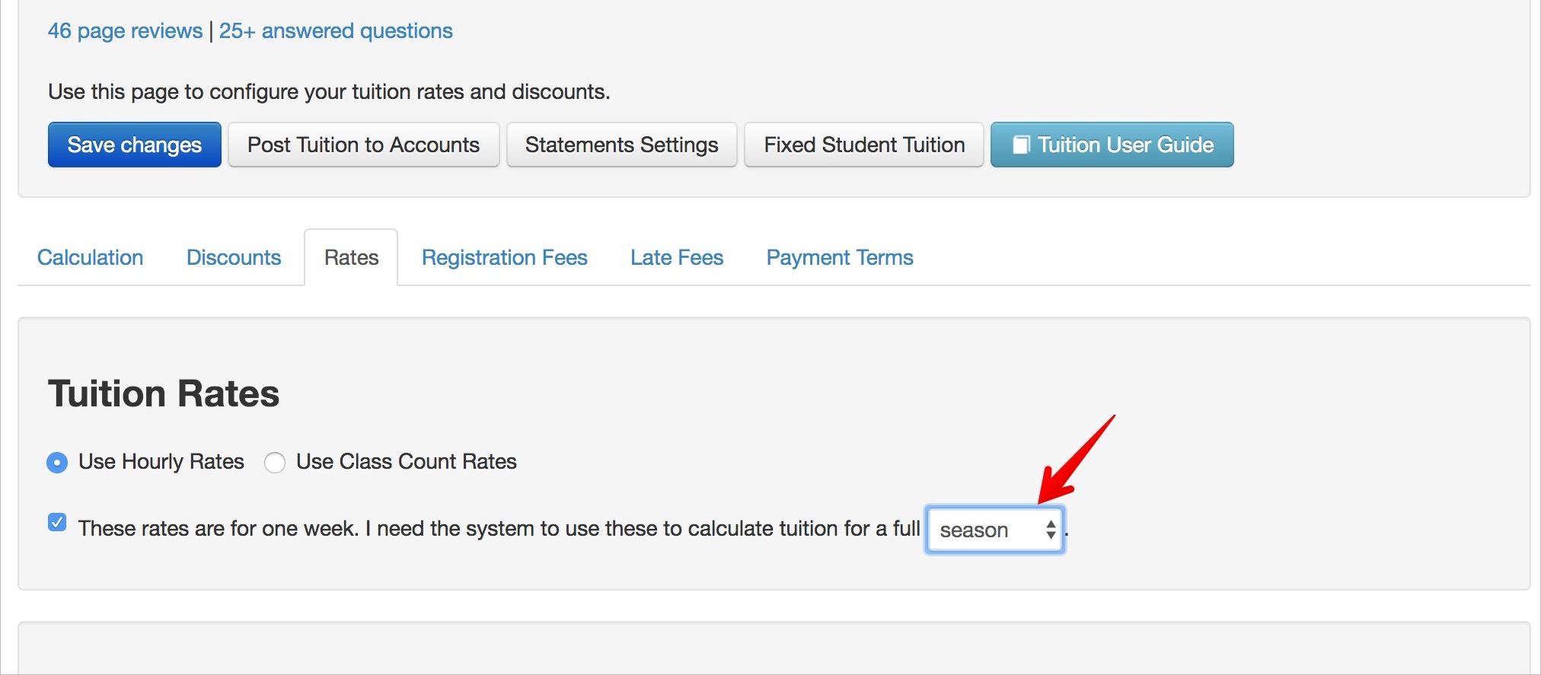Go to Fixed Student Tuition
This screenshot has height=675, width=1541.
863,145
